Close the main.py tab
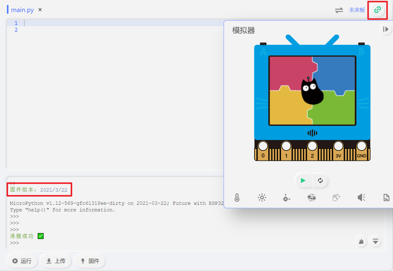Viewport: 393px width, 271px height. coord(40,10)
